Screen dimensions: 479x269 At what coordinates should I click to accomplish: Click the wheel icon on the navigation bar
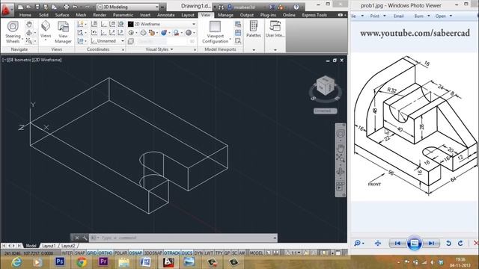tap(341, 134)
